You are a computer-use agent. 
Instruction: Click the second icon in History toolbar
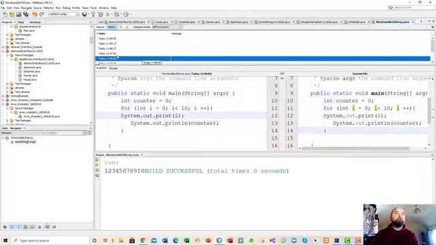pos(127,27)
